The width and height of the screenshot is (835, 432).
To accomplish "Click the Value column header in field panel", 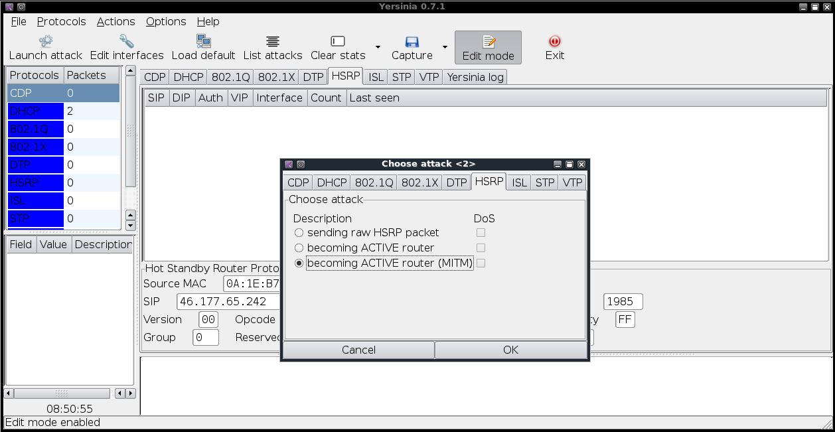I will pos(54,244).
